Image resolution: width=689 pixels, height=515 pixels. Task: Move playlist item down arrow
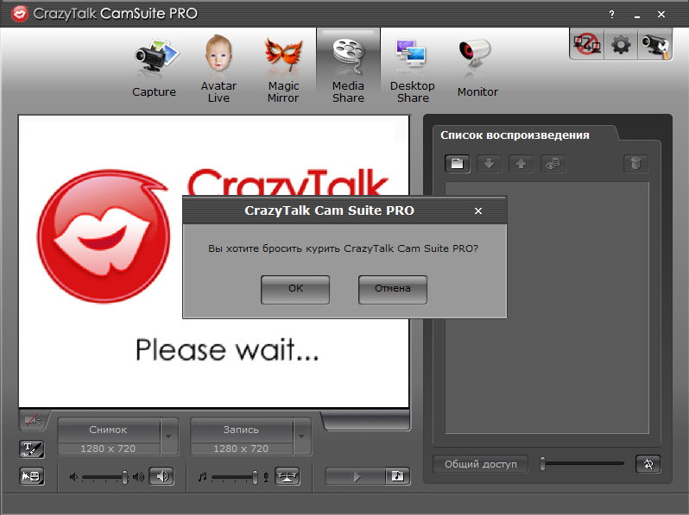click(x=489, y=164)
